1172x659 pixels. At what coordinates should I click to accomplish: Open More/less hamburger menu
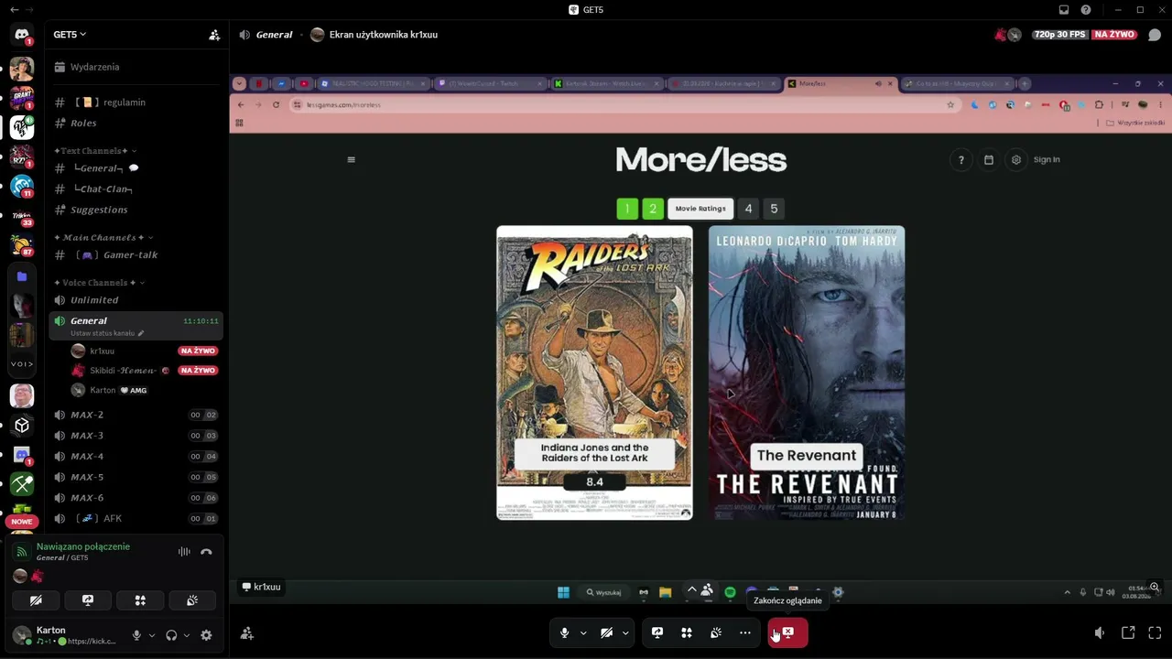pyautogui.click(x=351, y=159)
